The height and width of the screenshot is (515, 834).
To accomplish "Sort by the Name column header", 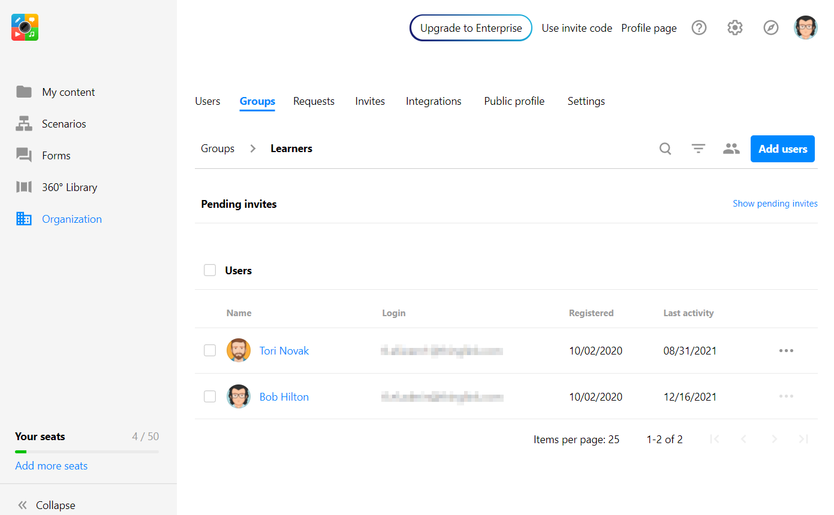I will coord(239,313).
